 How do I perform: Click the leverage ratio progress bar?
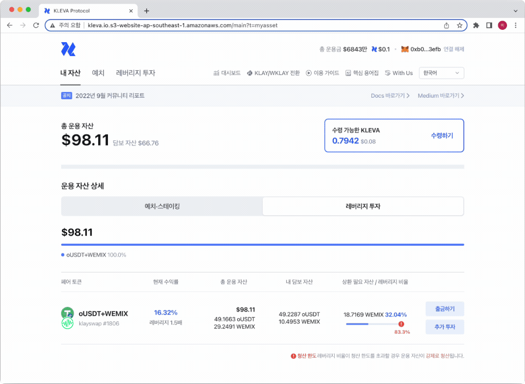371,324
